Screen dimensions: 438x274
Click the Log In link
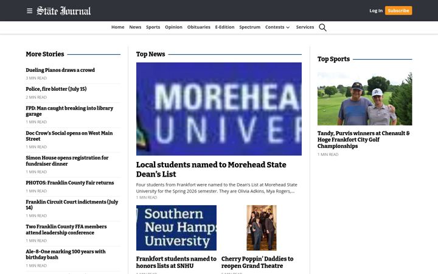tap(376, 10)
